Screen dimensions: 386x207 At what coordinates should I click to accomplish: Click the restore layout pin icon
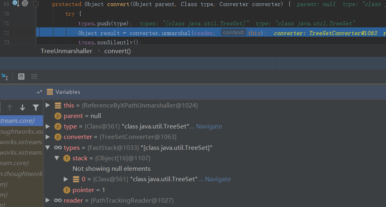(x=39, y=92)
